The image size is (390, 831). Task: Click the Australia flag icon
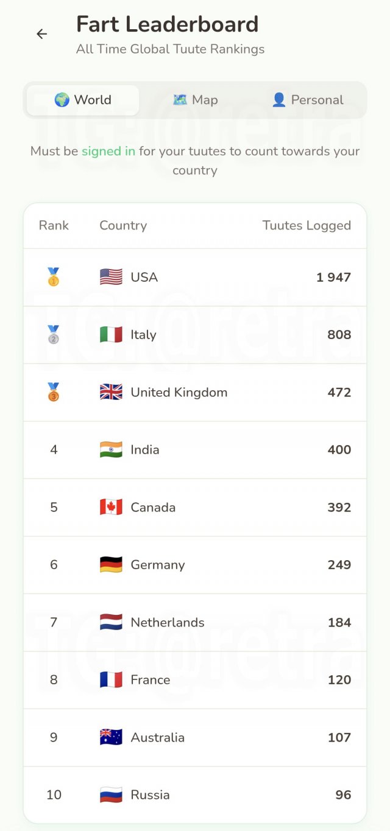pyautogui.click(x=111, y=737)
